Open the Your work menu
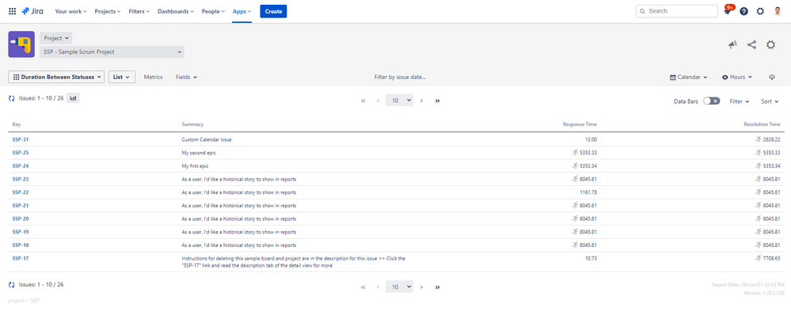 pos(70,11)
